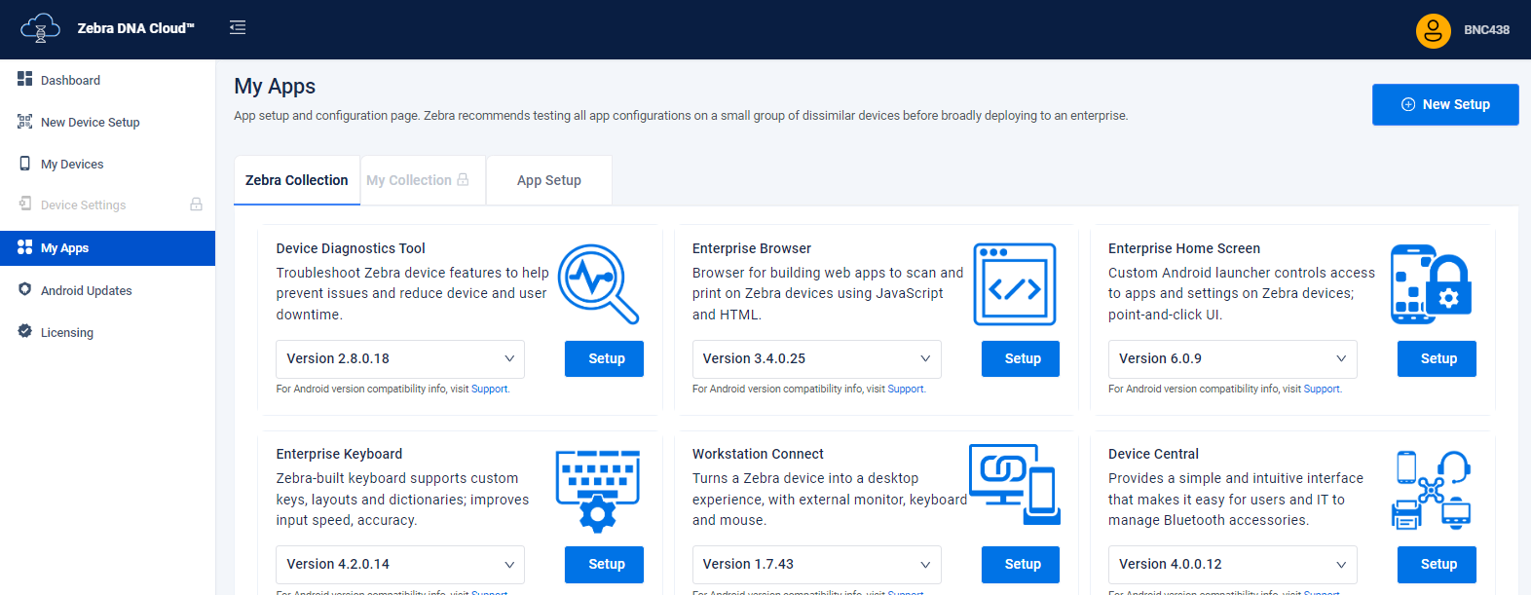Click the Device Diagnostics Tool magnifier icon

tap(598, 283)
